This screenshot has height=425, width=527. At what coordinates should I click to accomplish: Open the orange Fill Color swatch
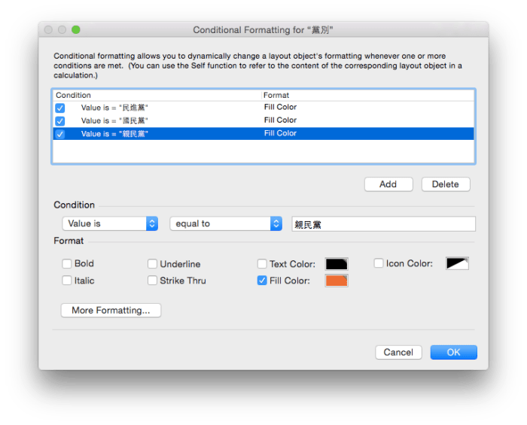336,281
